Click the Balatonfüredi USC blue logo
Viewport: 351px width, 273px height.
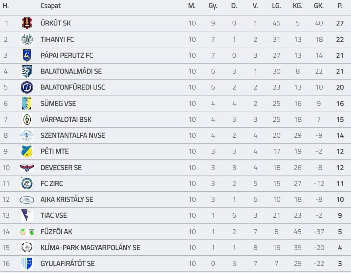click(x=27, y=87)
